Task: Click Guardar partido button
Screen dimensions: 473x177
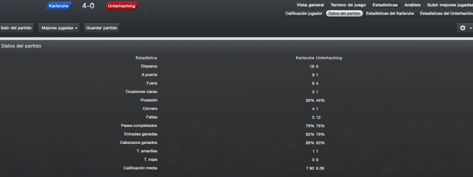Action: click(101, 28)
